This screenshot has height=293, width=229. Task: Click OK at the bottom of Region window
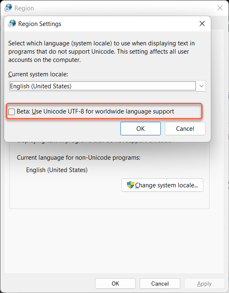pos(115,284)
